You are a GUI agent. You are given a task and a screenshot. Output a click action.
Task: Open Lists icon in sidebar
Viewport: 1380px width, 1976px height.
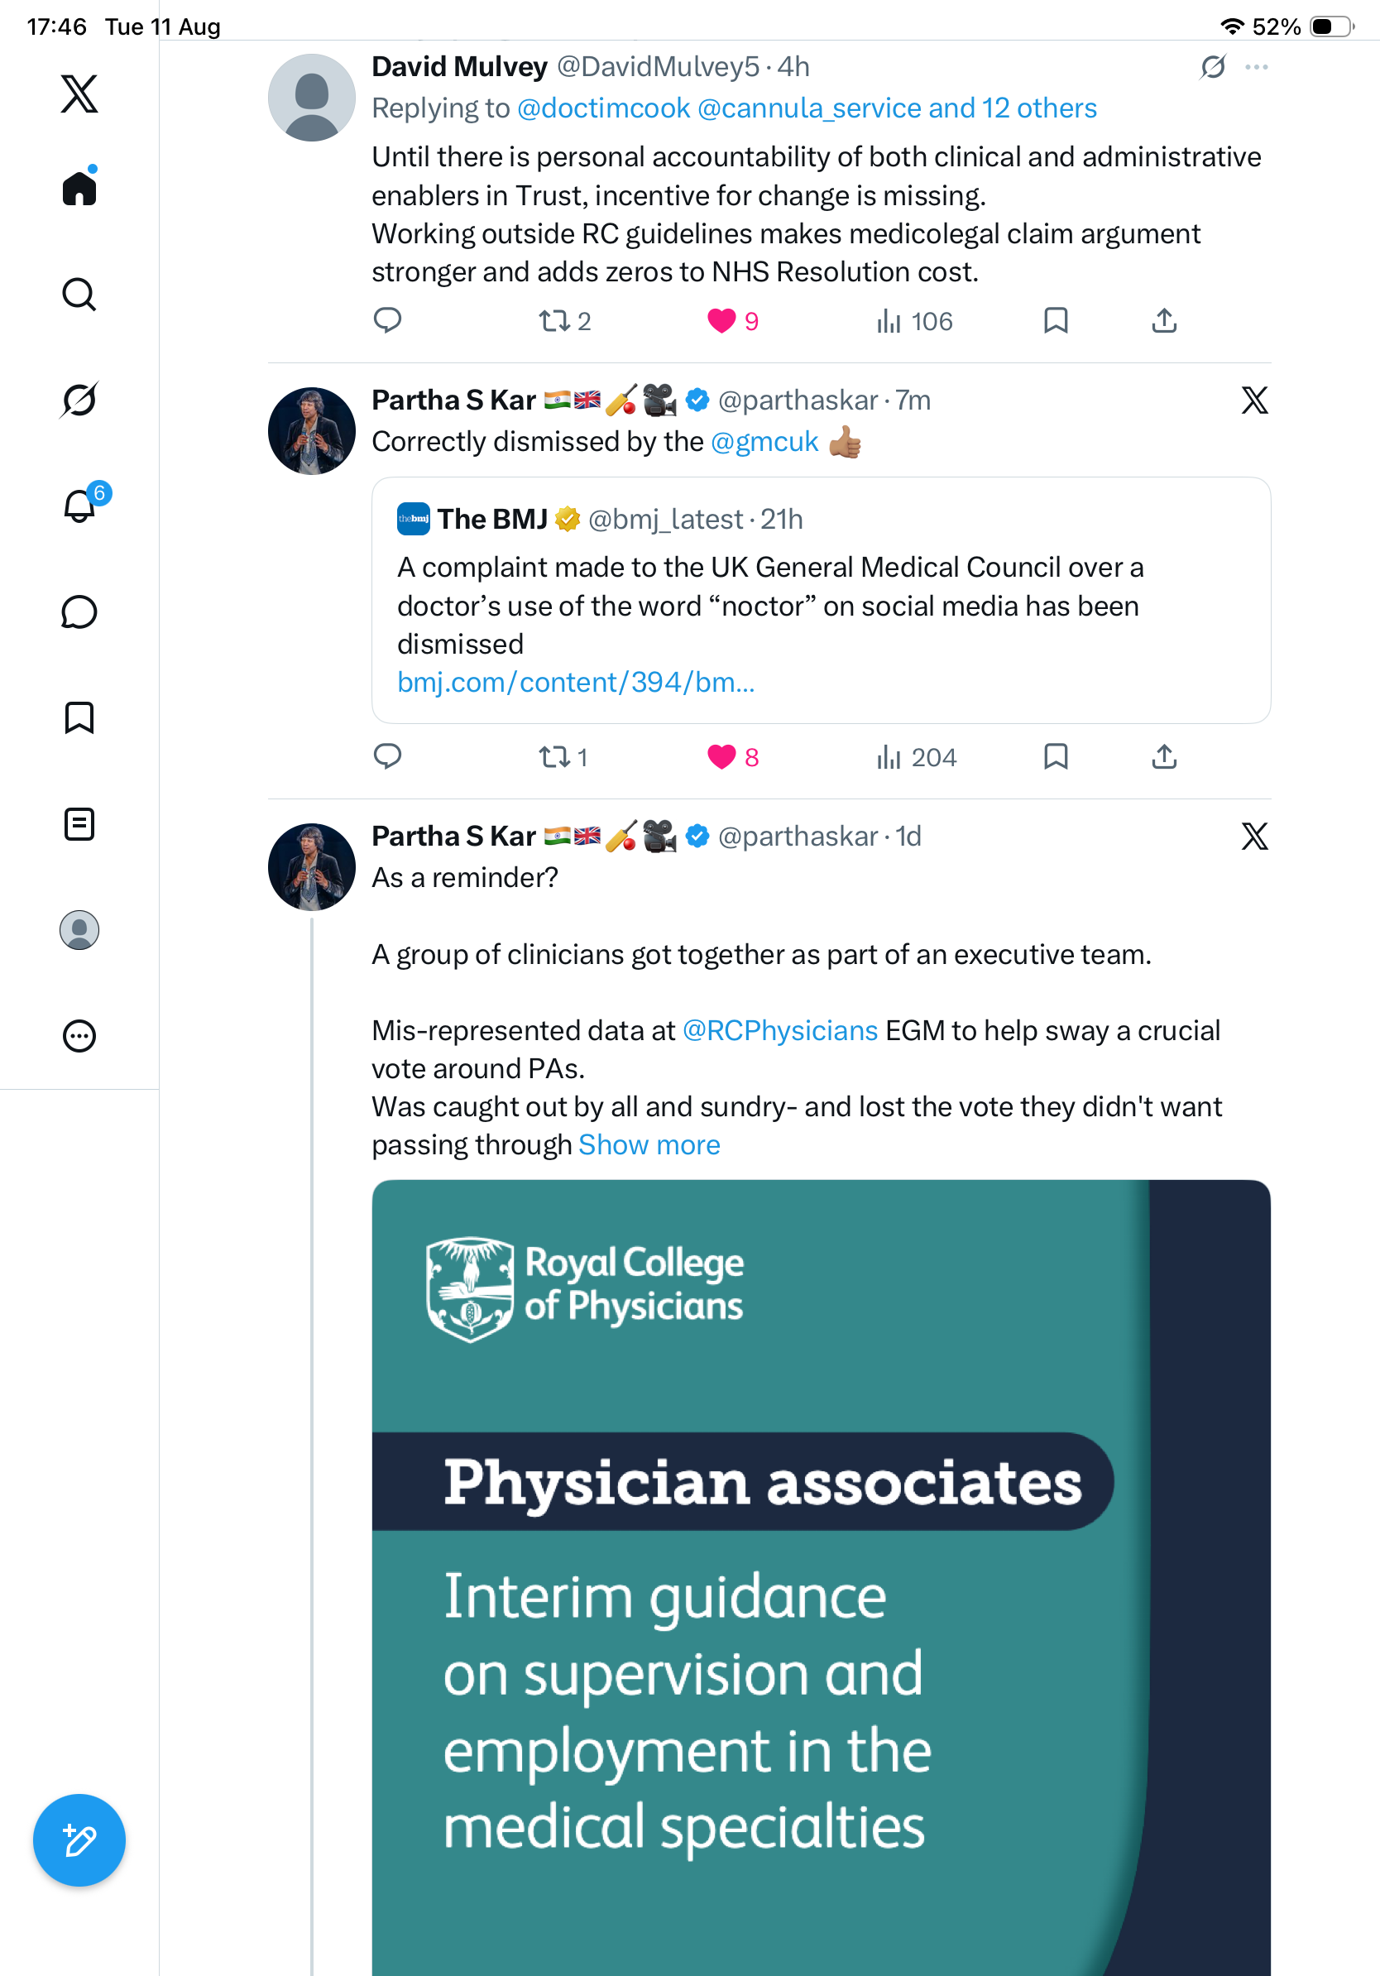[79, 824]
